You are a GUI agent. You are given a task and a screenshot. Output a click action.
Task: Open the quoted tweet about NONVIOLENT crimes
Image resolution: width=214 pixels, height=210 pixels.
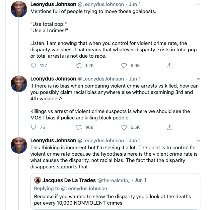116,192
